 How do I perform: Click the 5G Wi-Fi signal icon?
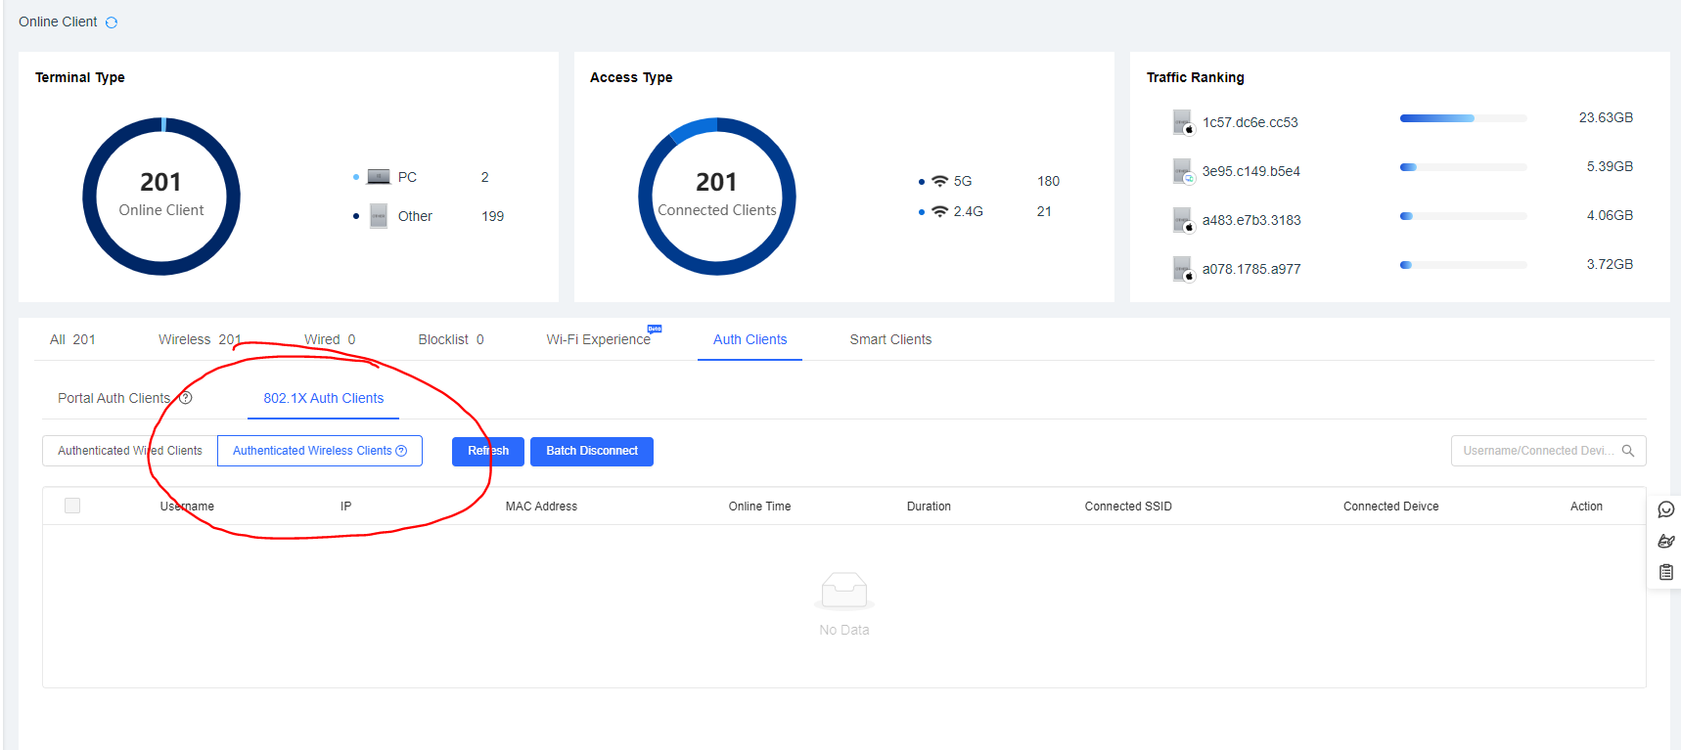939,181
